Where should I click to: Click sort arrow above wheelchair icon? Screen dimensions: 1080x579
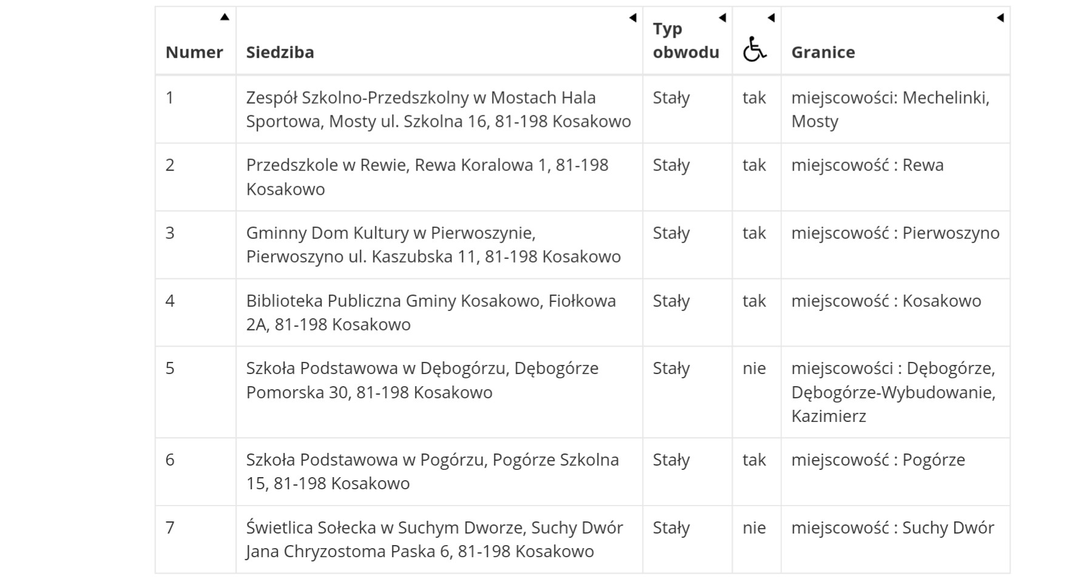click(x=771, y=18)
